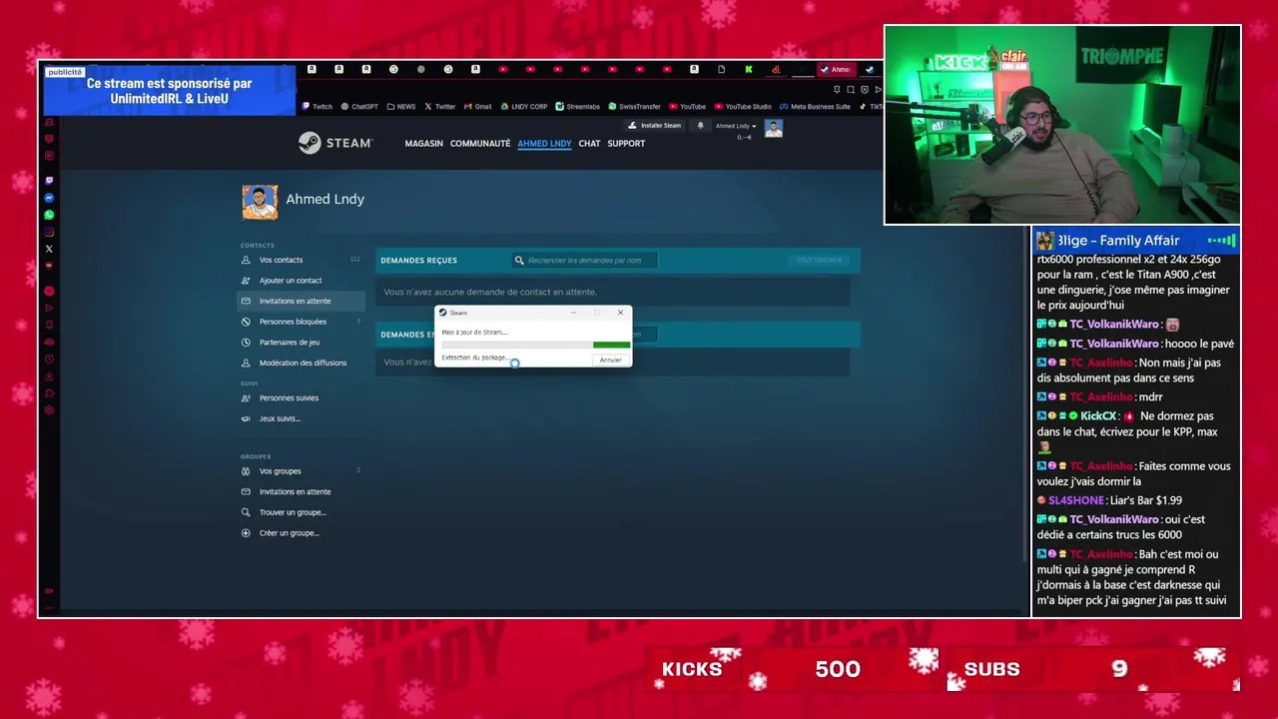Screen dimensions: 1278x719
Task: Select Jeux suivis...
Action: click(301, 418)
